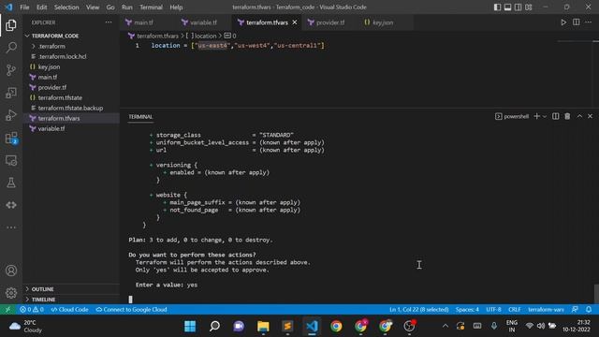Open the Help menu
The image size is (599, 337).
tap(176, 7)
